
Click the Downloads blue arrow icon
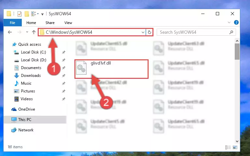click(17, 76)
